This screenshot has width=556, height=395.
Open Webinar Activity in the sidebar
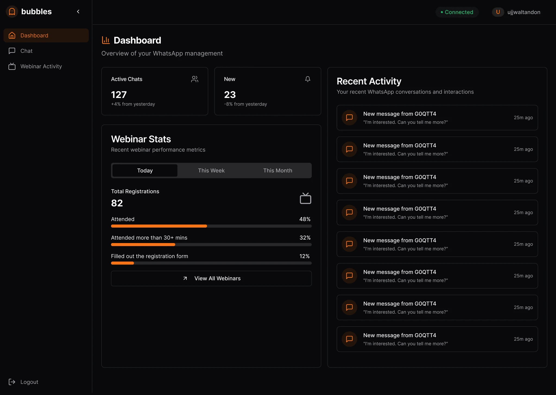point(46,66)
